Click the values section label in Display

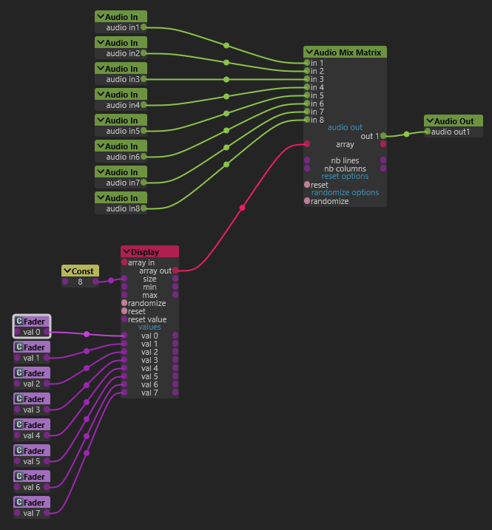point(149,327)
